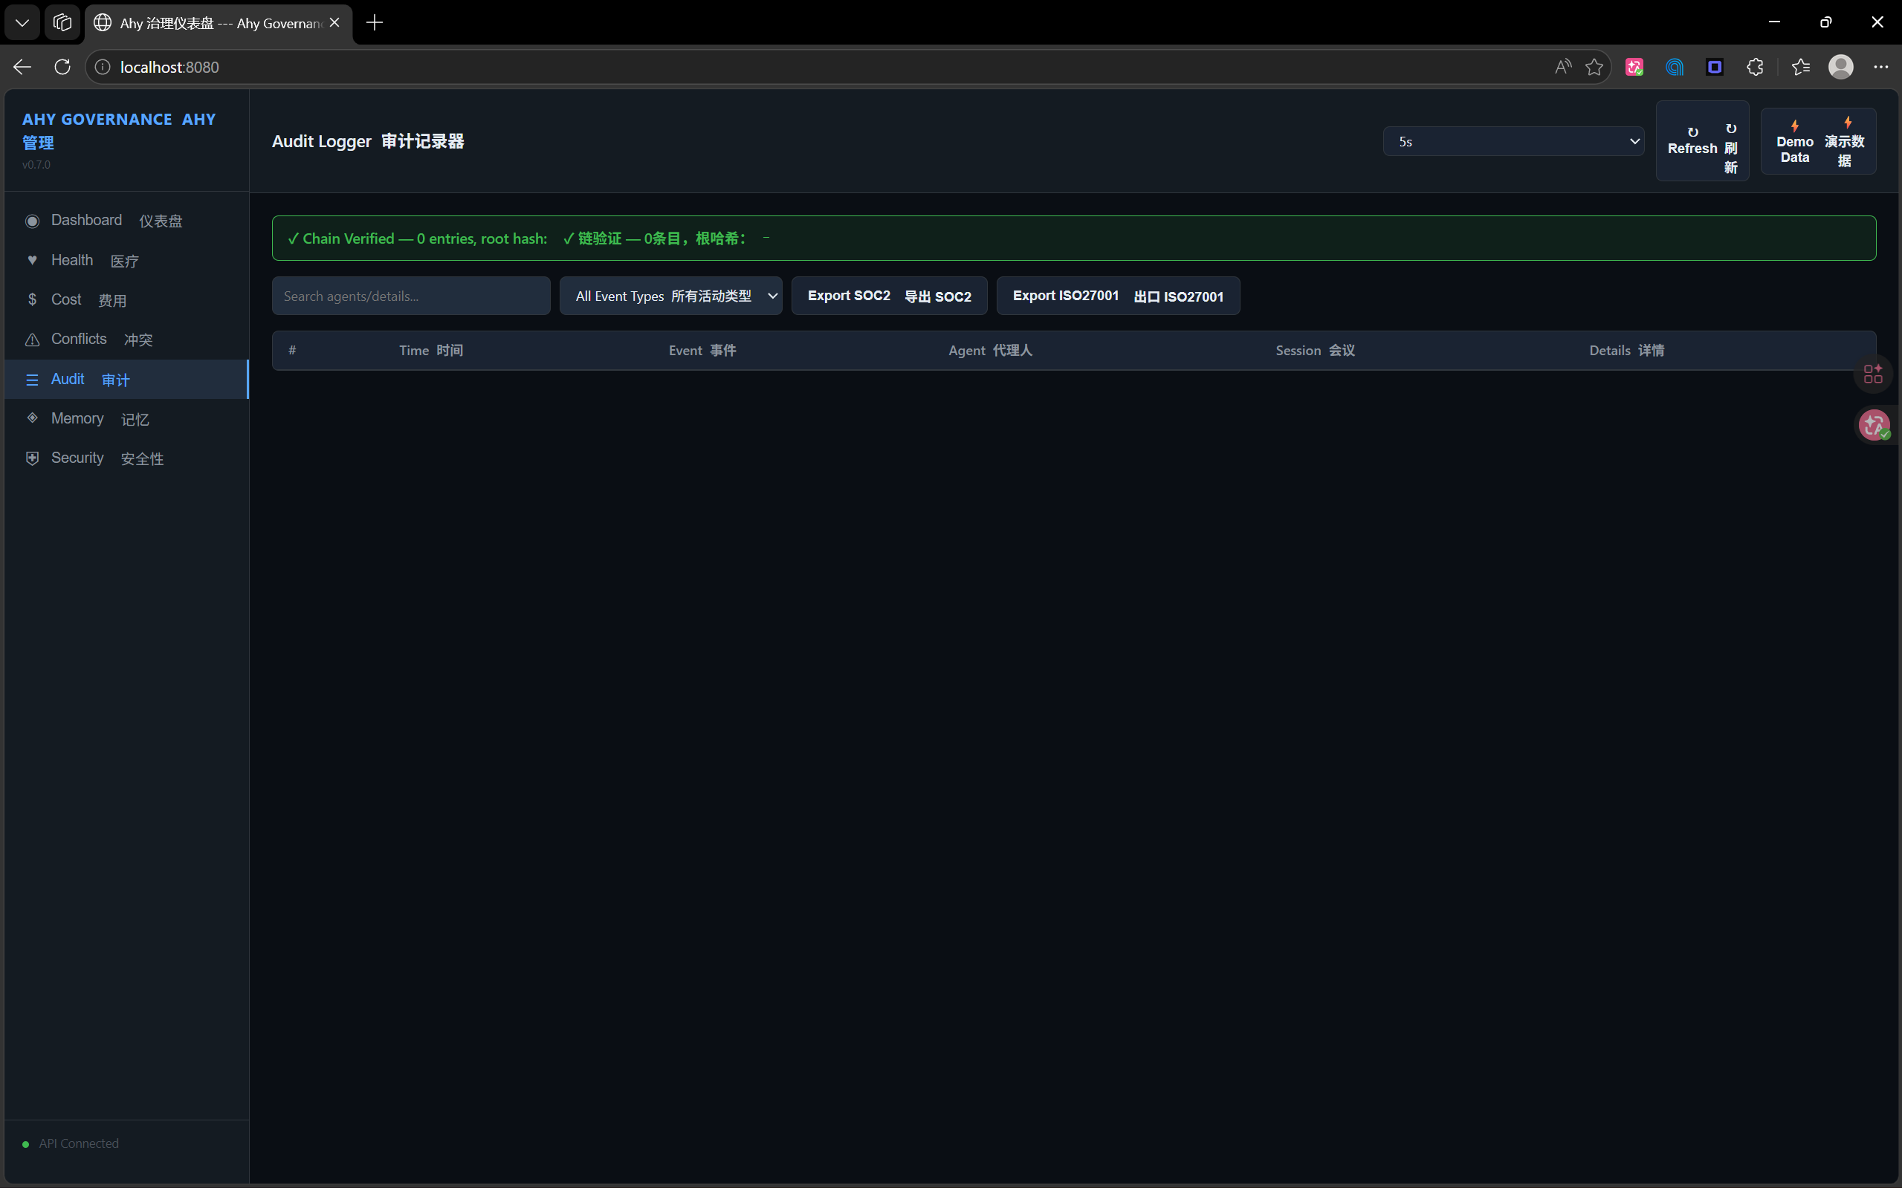Click the Agent column header
The image size is (1902, 1188).
(989, 351)
